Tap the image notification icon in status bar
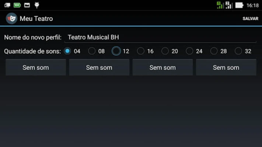Screen dimensions: 262x147 [27, 5]
